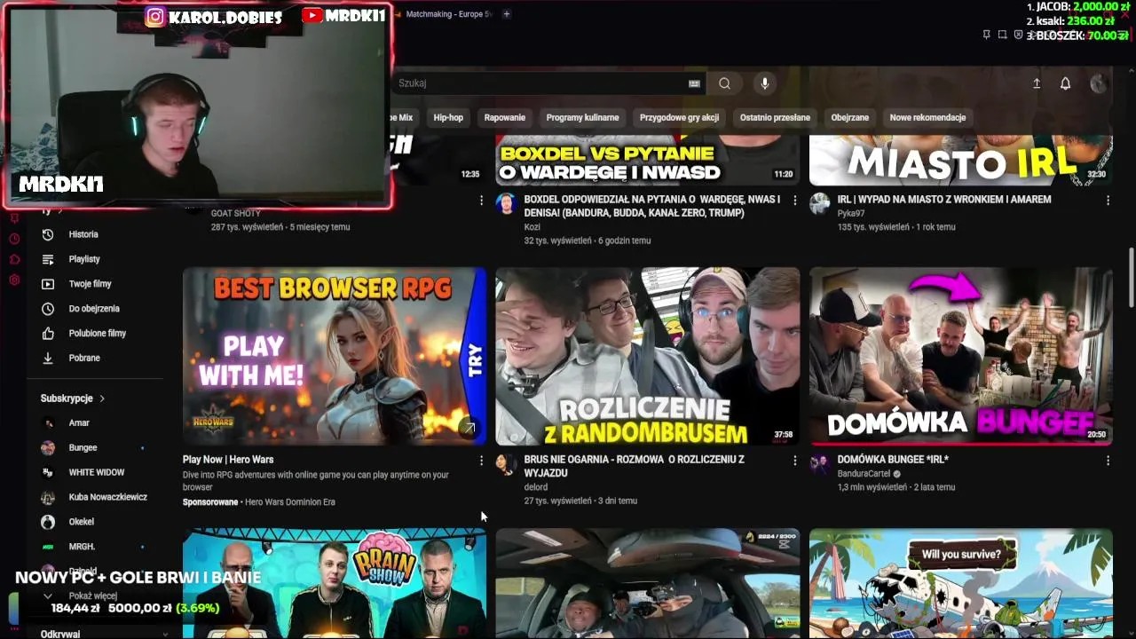
Task: Click the BanduraCartel channel avatar
Action: (x=819, y=463)
